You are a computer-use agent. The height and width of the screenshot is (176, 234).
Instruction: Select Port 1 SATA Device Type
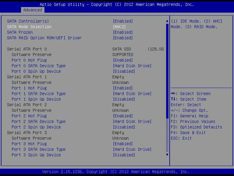(39, 94)
